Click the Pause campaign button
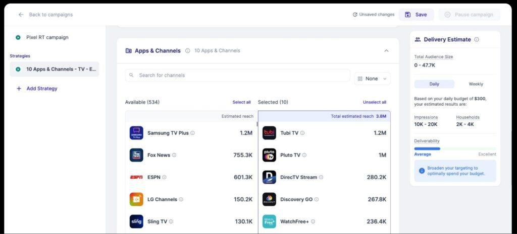This screenshot has height=234, width=517. pos(469,15)
